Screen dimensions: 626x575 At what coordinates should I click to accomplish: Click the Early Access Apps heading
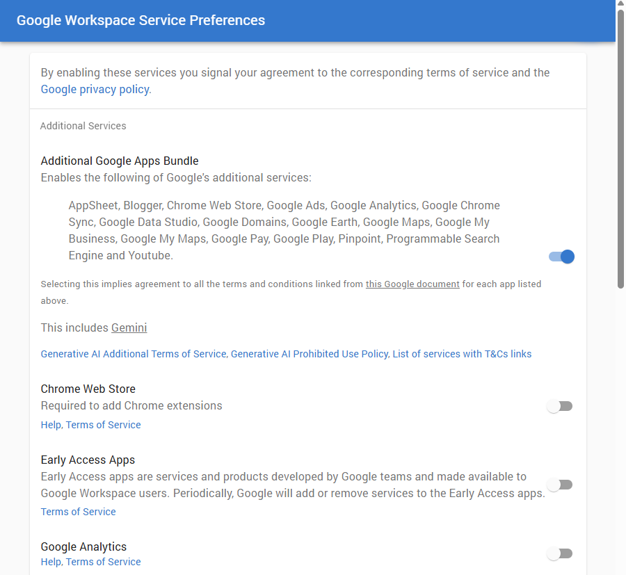[88, 460]
